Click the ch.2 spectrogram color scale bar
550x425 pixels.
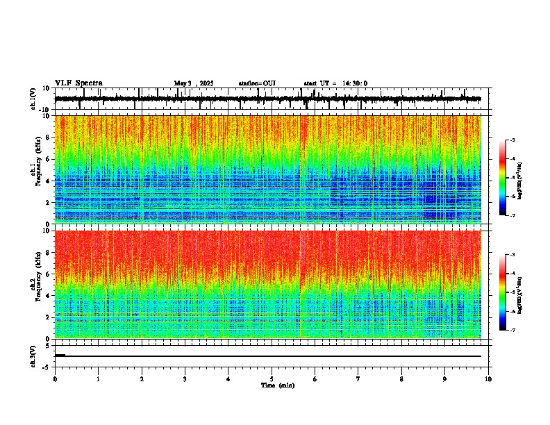click(503, 292)
